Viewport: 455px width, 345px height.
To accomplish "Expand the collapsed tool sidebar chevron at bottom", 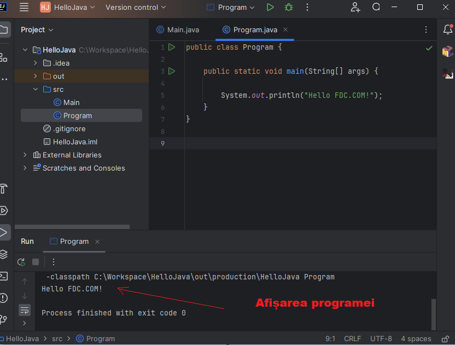I will [25, 323].
